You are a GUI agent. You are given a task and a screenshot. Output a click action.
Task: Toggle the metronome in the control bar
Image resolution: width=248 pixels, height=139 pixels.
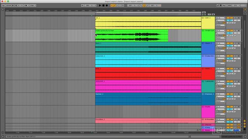[x=26, y=5]
